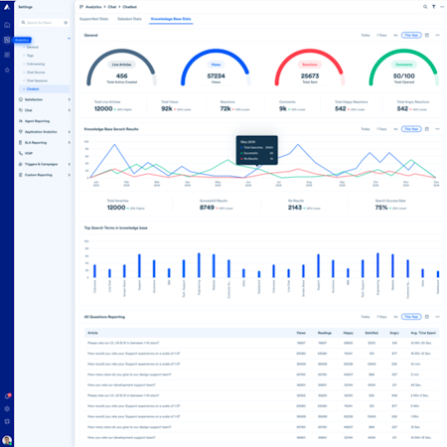This screenshot has width=447, height=447.
Task: Click the Analytics icon in the navigation rail
Action: click(7, 40)
